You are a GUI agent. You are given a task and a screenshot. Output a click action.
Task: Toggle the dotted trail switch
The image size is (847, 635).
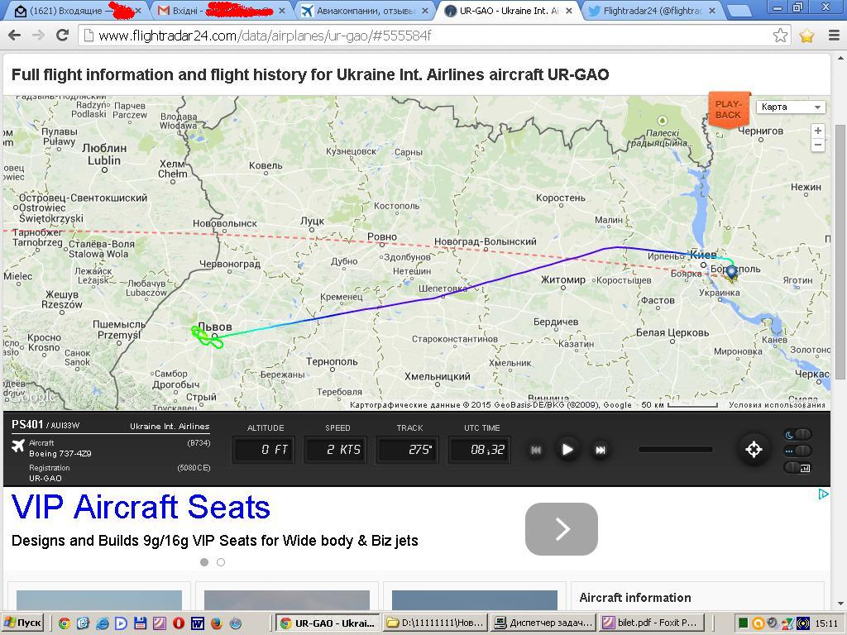pyautogui.click(x=798, y=451)
